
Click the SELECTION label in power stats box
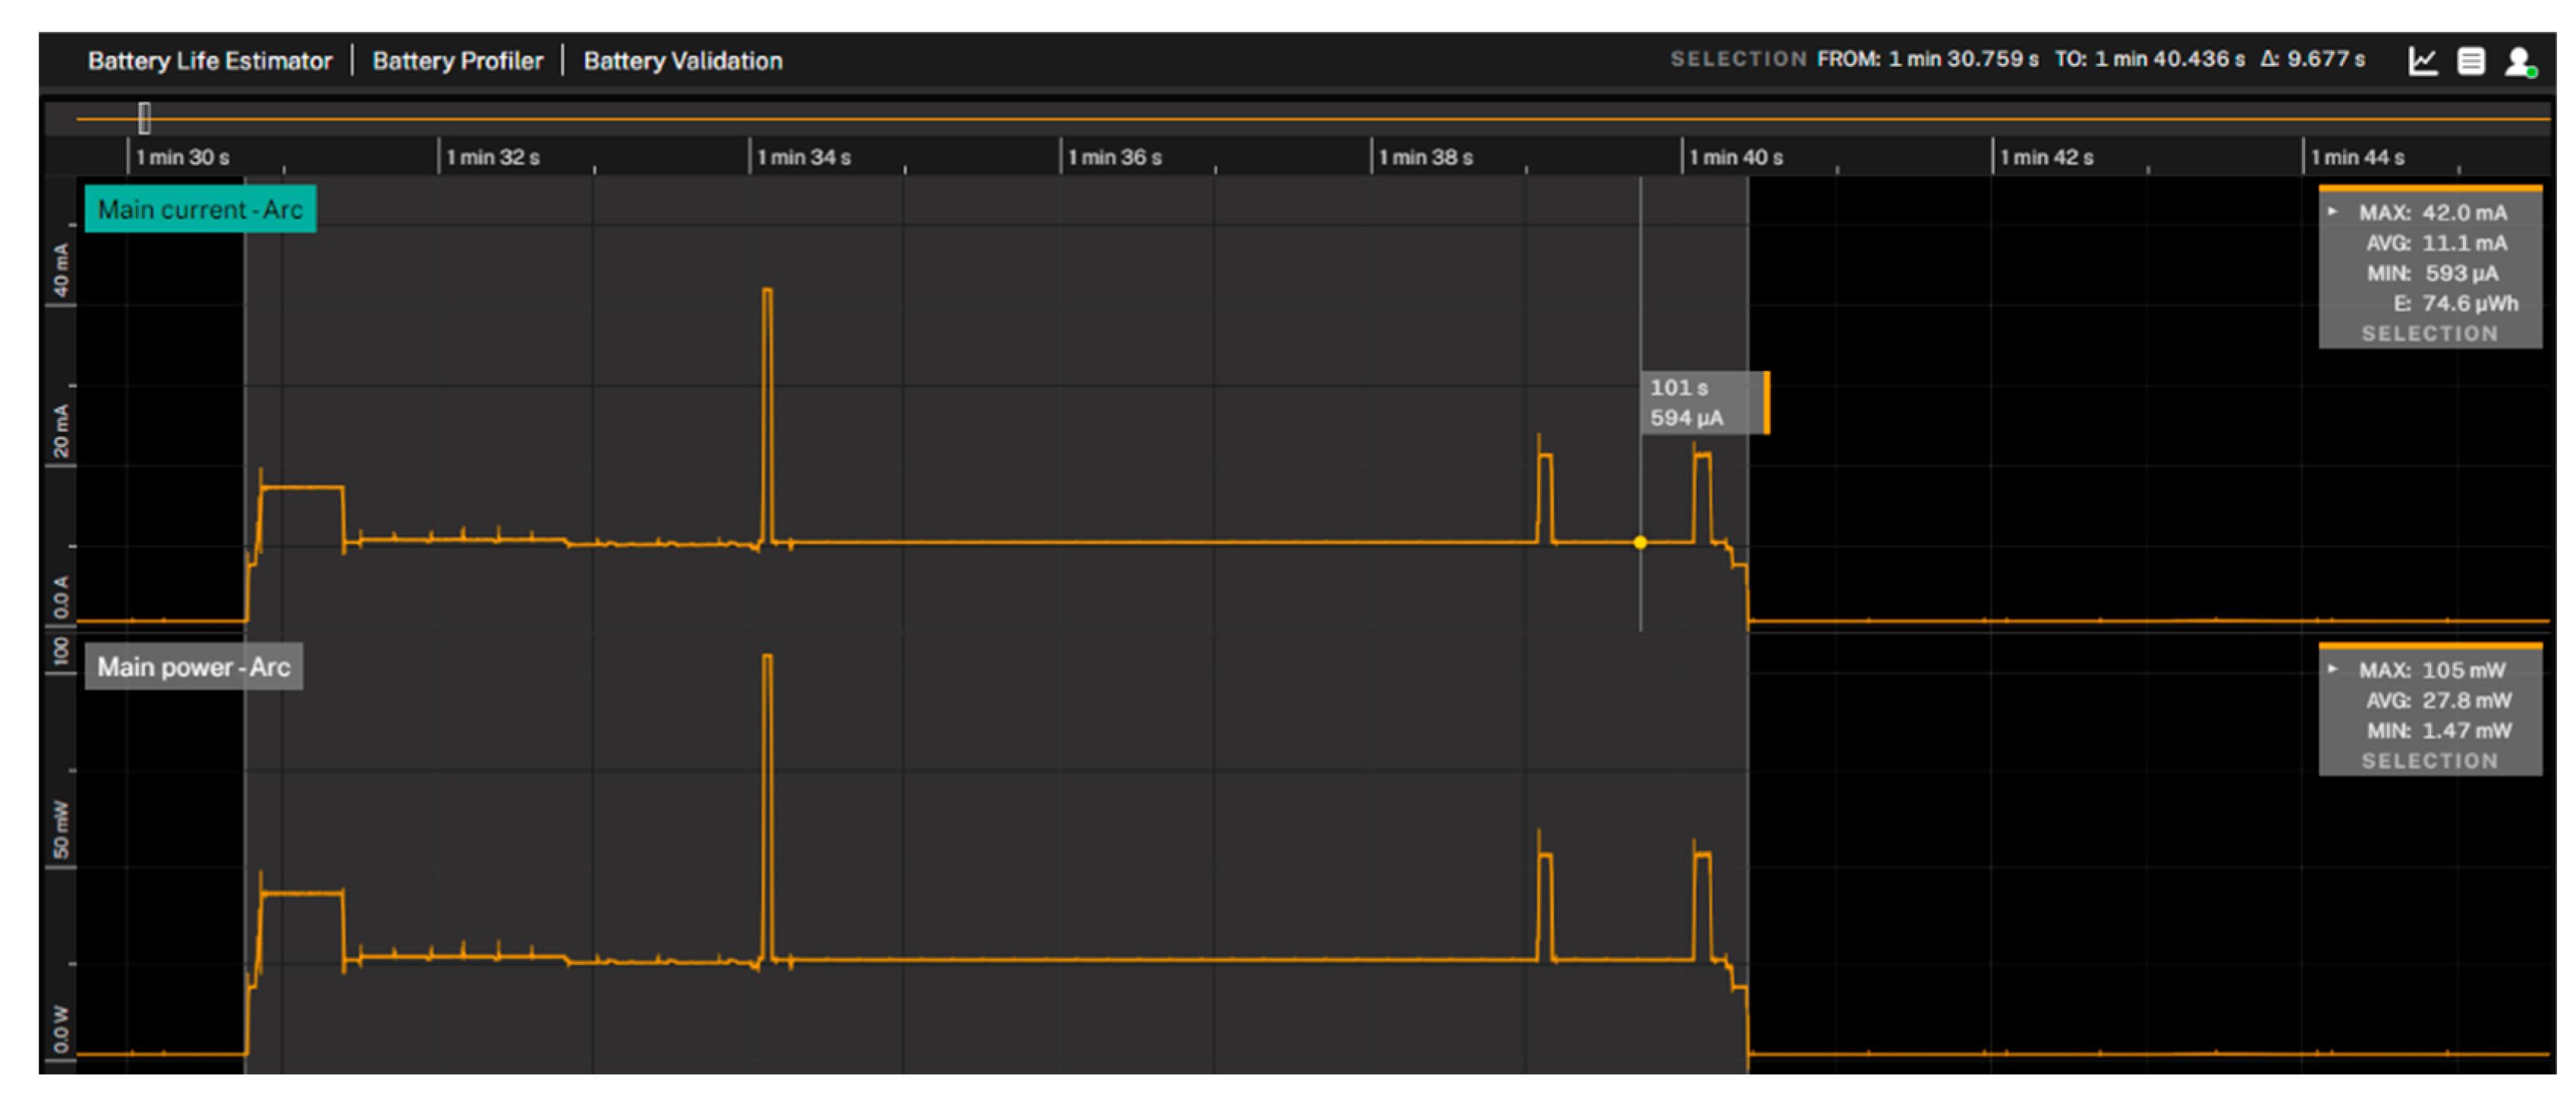(2429, 761)
